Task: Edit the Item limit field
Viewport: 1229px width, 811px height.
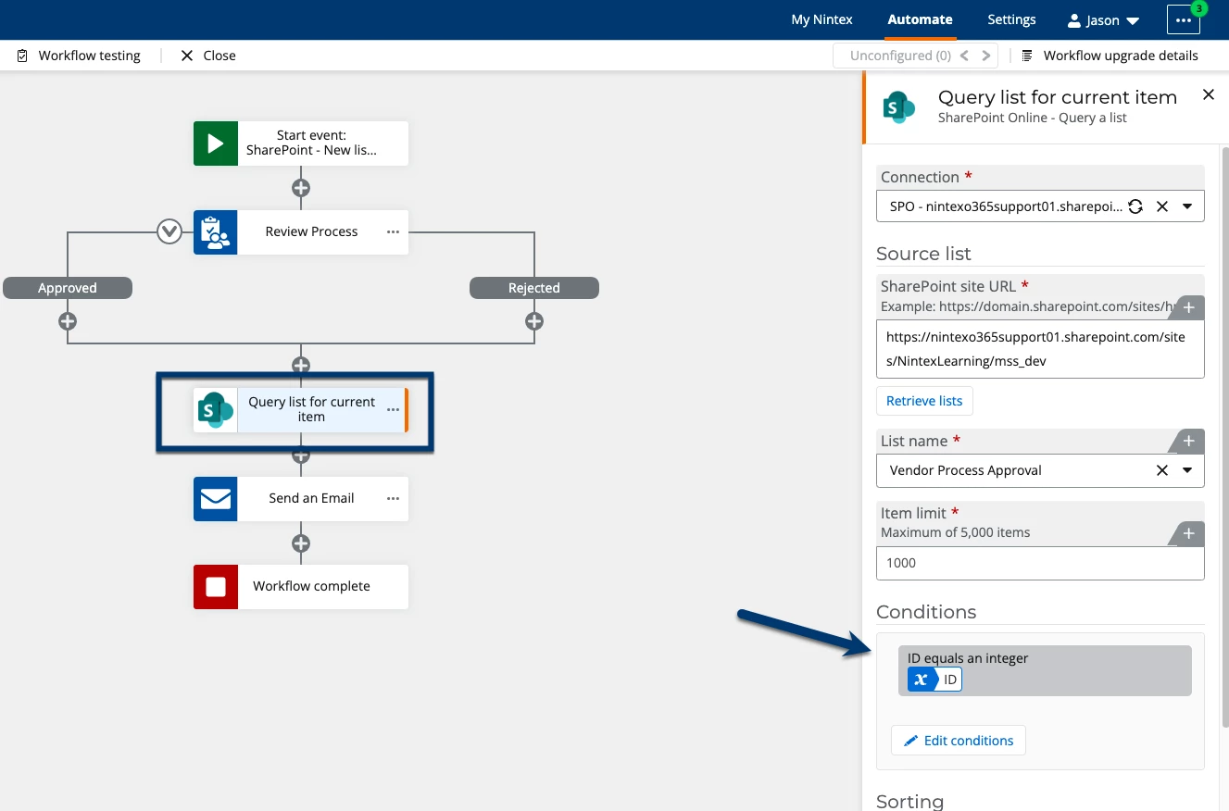Action: (1040, 563)
